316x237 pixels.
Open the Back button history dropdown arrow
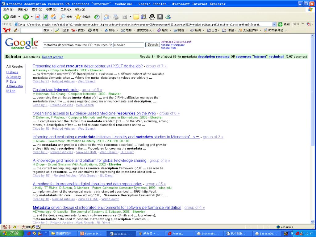19,17
